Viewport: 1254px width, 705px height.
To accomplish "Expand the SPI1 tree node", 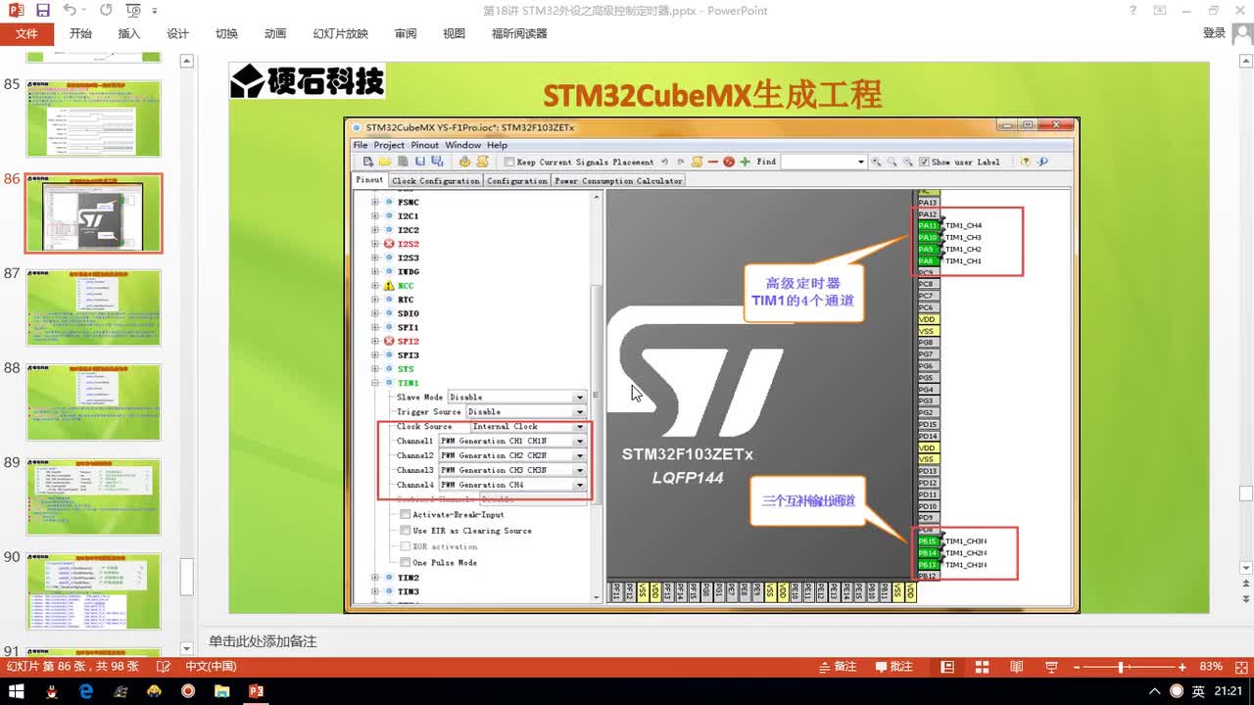I will click(374, 327).
